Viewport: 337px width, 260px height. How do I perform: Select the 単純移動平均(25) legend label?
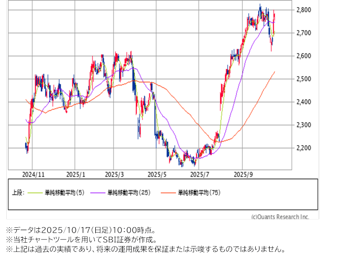coord(129,193)
